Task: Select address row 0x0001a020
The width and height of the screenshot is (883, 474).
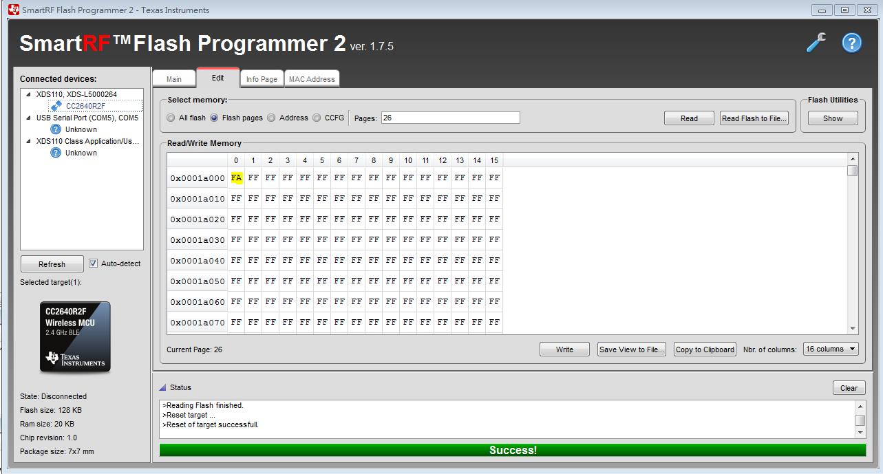Action: coord(198,219)
